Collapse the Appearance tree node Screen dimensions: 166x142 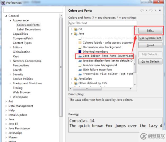pyautogui.click(x=10, y=20)
